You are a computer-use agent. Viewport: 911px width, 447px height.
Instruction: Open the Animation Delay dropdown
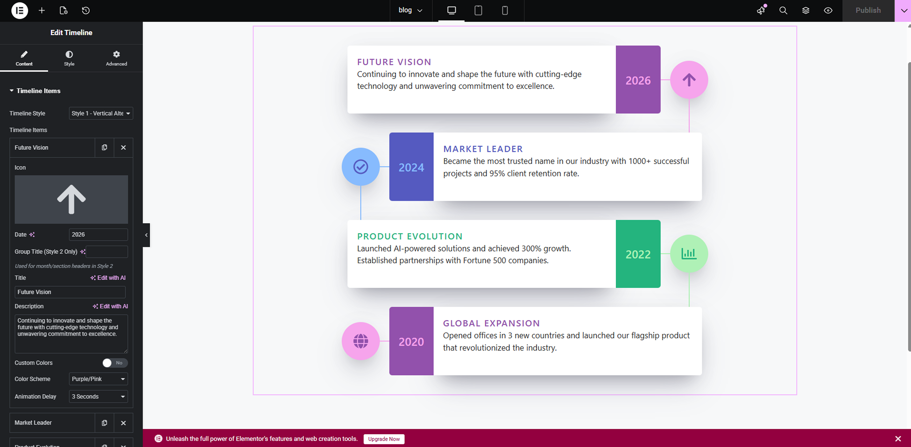(98, 396)
